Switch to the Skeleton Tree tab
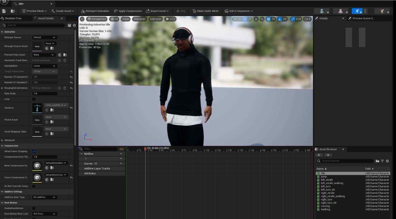 [13, 18]
